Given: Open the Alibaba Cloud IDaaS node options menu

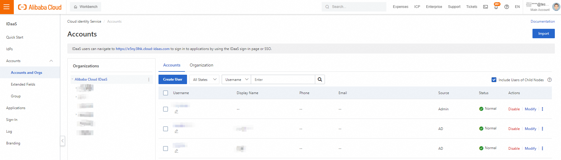Looking at the screenshot, I should [x=149, y=79].
